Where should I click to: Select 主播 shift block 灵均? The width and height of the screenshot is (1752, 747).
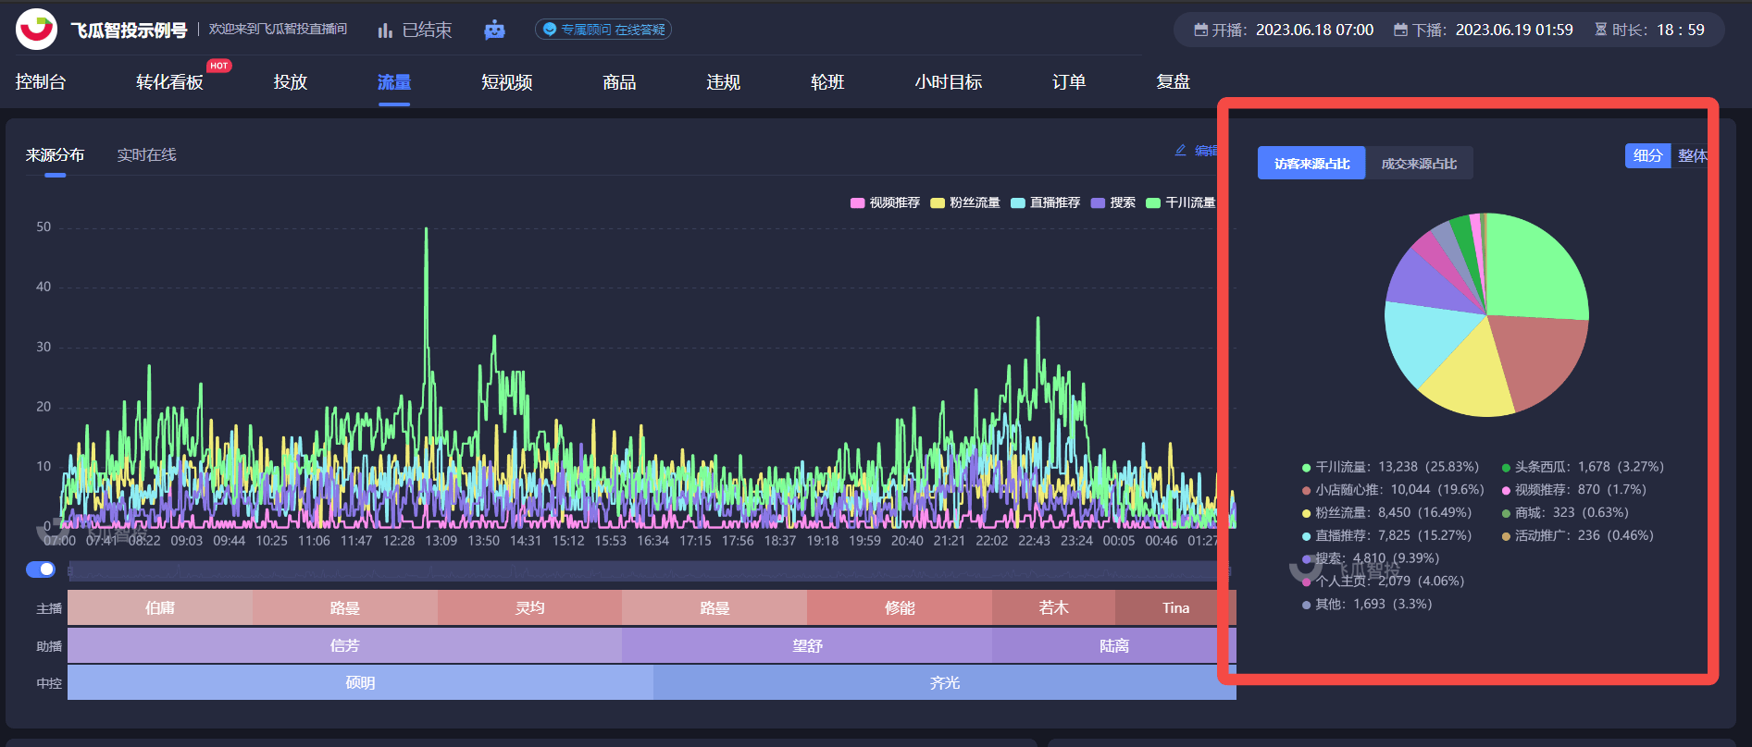coord(529,607)
